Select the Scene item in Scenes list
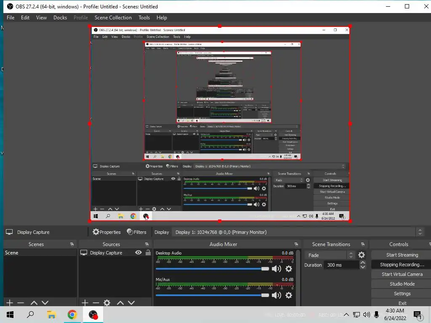 tap(40, 253)
